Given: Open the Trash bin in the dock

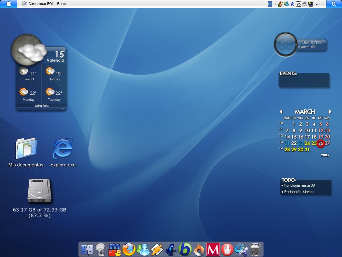Looking at the screenshot, I should tap(255, 249).
